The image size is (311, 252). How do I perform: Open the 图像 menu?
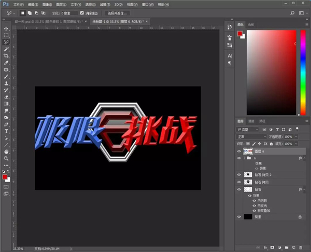47,4
